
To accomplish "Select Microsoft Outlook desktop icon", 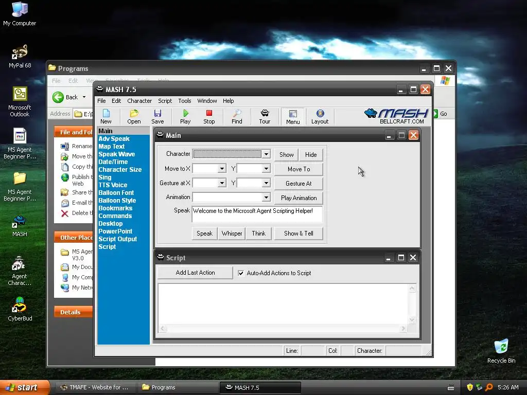I will click(x=20, y=102).
